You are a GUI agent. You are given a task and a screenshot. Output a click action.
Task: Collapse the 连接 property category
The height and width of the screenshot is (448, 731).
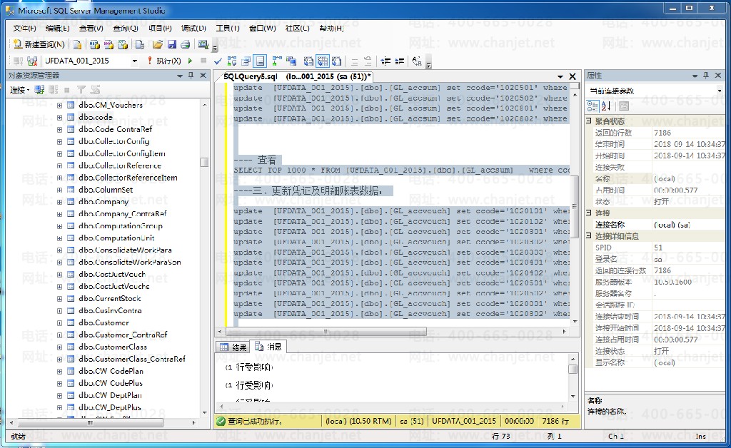(590, 213)
